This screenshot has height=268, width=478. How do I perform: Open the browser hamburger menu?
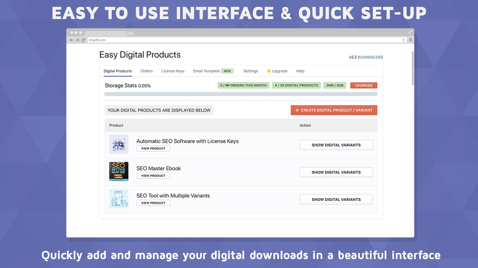pyautogui.click(x=410, y=40)
